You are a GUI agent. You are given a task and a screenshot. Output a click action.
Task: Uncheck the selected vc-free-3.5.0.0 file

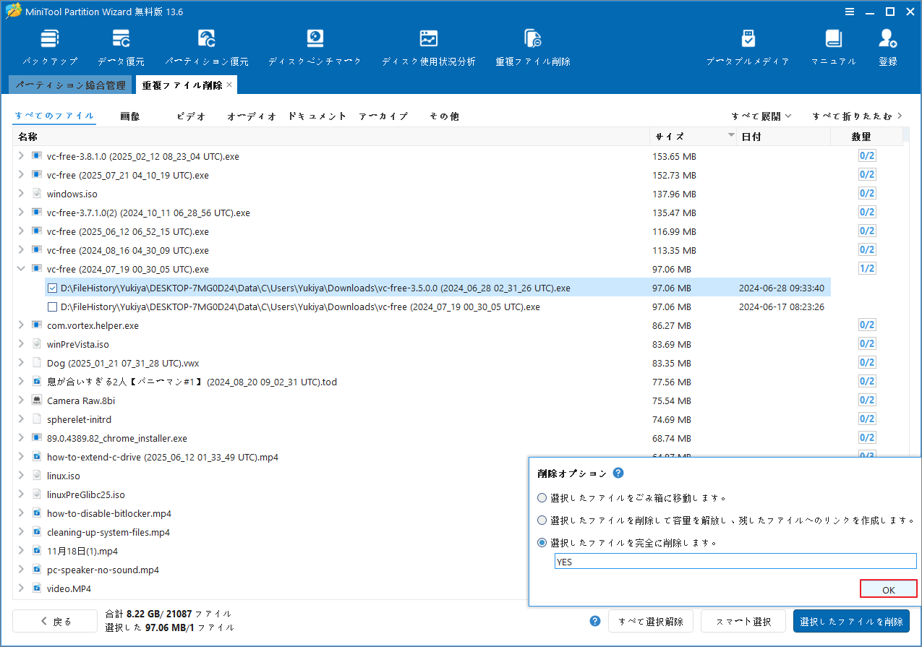[x=51, y=287]
